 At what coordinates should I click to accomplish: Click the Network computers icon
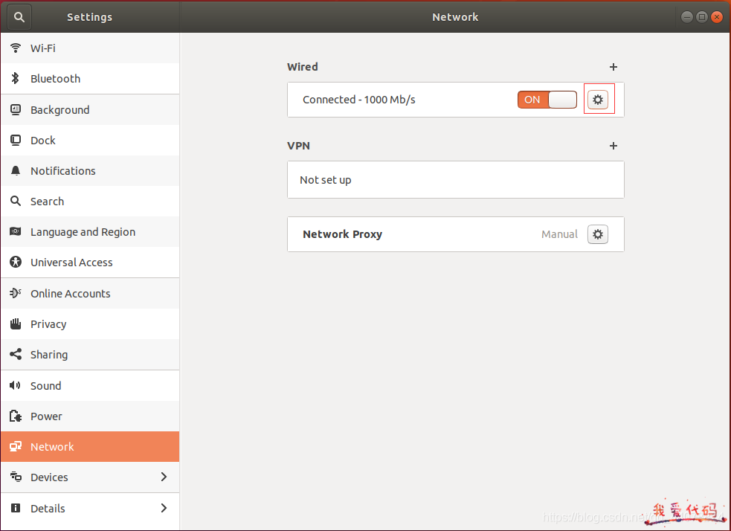tap(16, 447)
